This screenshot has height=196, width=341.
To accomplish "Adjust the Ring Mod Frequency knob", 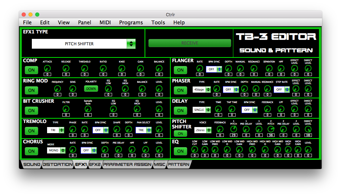I will pos(57,89).
